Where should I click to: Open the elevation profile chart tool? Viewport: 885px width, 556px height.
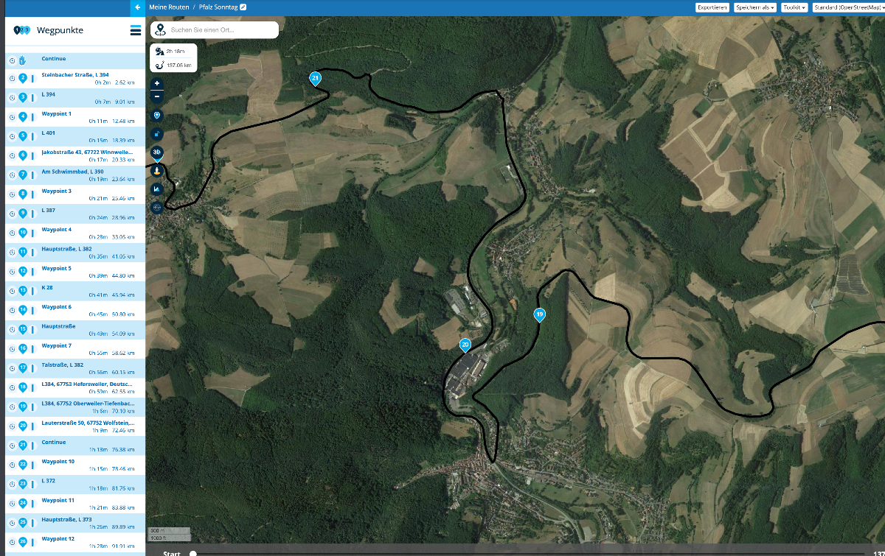tap(156, 189)
